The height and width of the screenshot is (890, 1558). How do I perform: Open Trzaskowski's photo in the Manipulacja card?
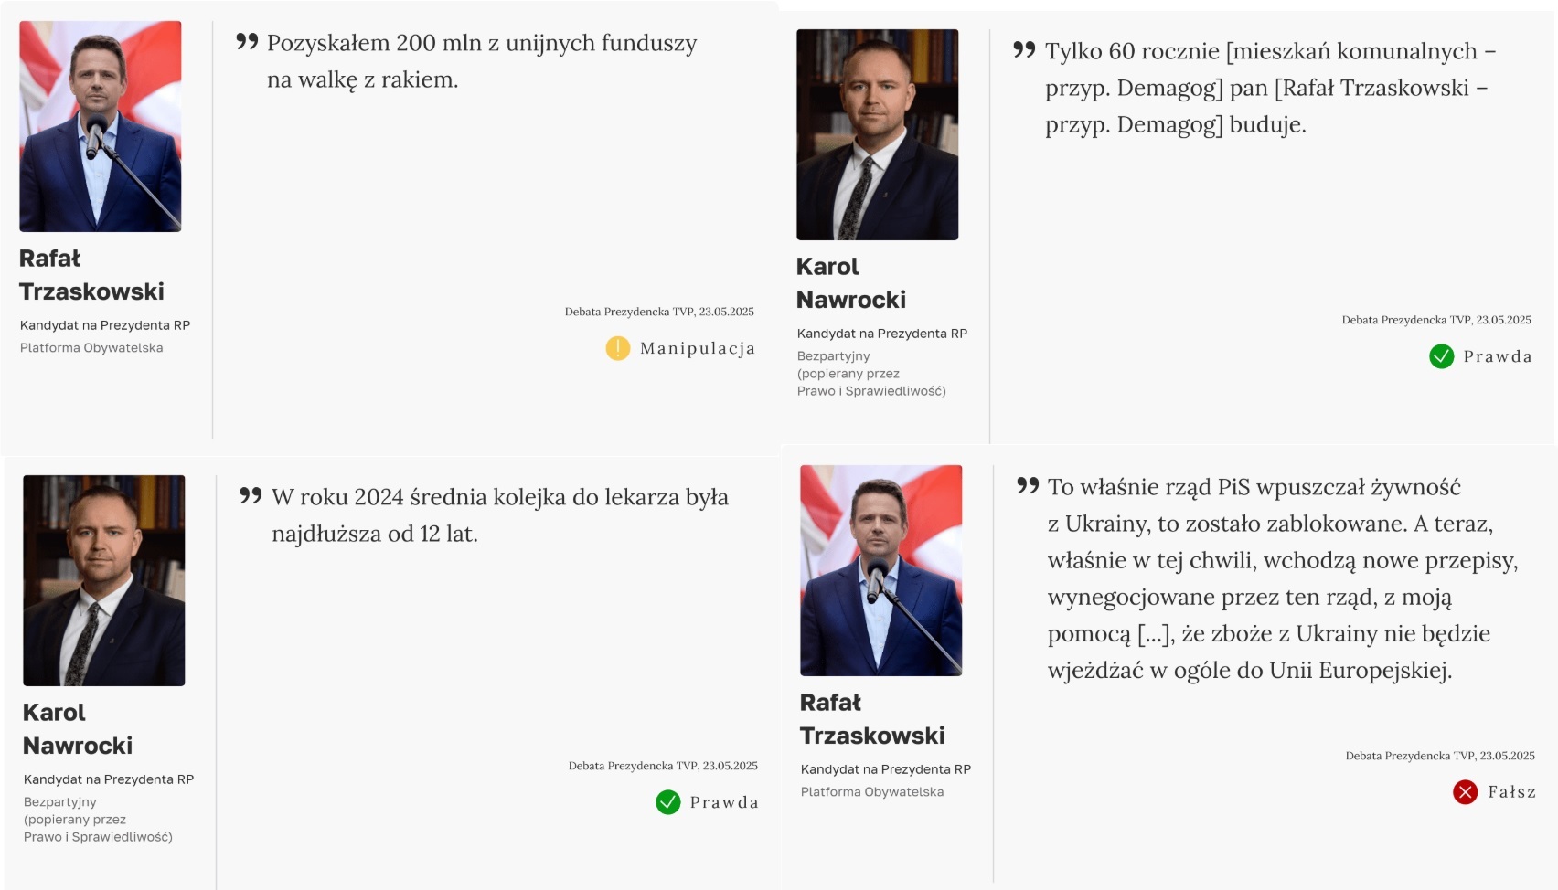coord(101,126)
